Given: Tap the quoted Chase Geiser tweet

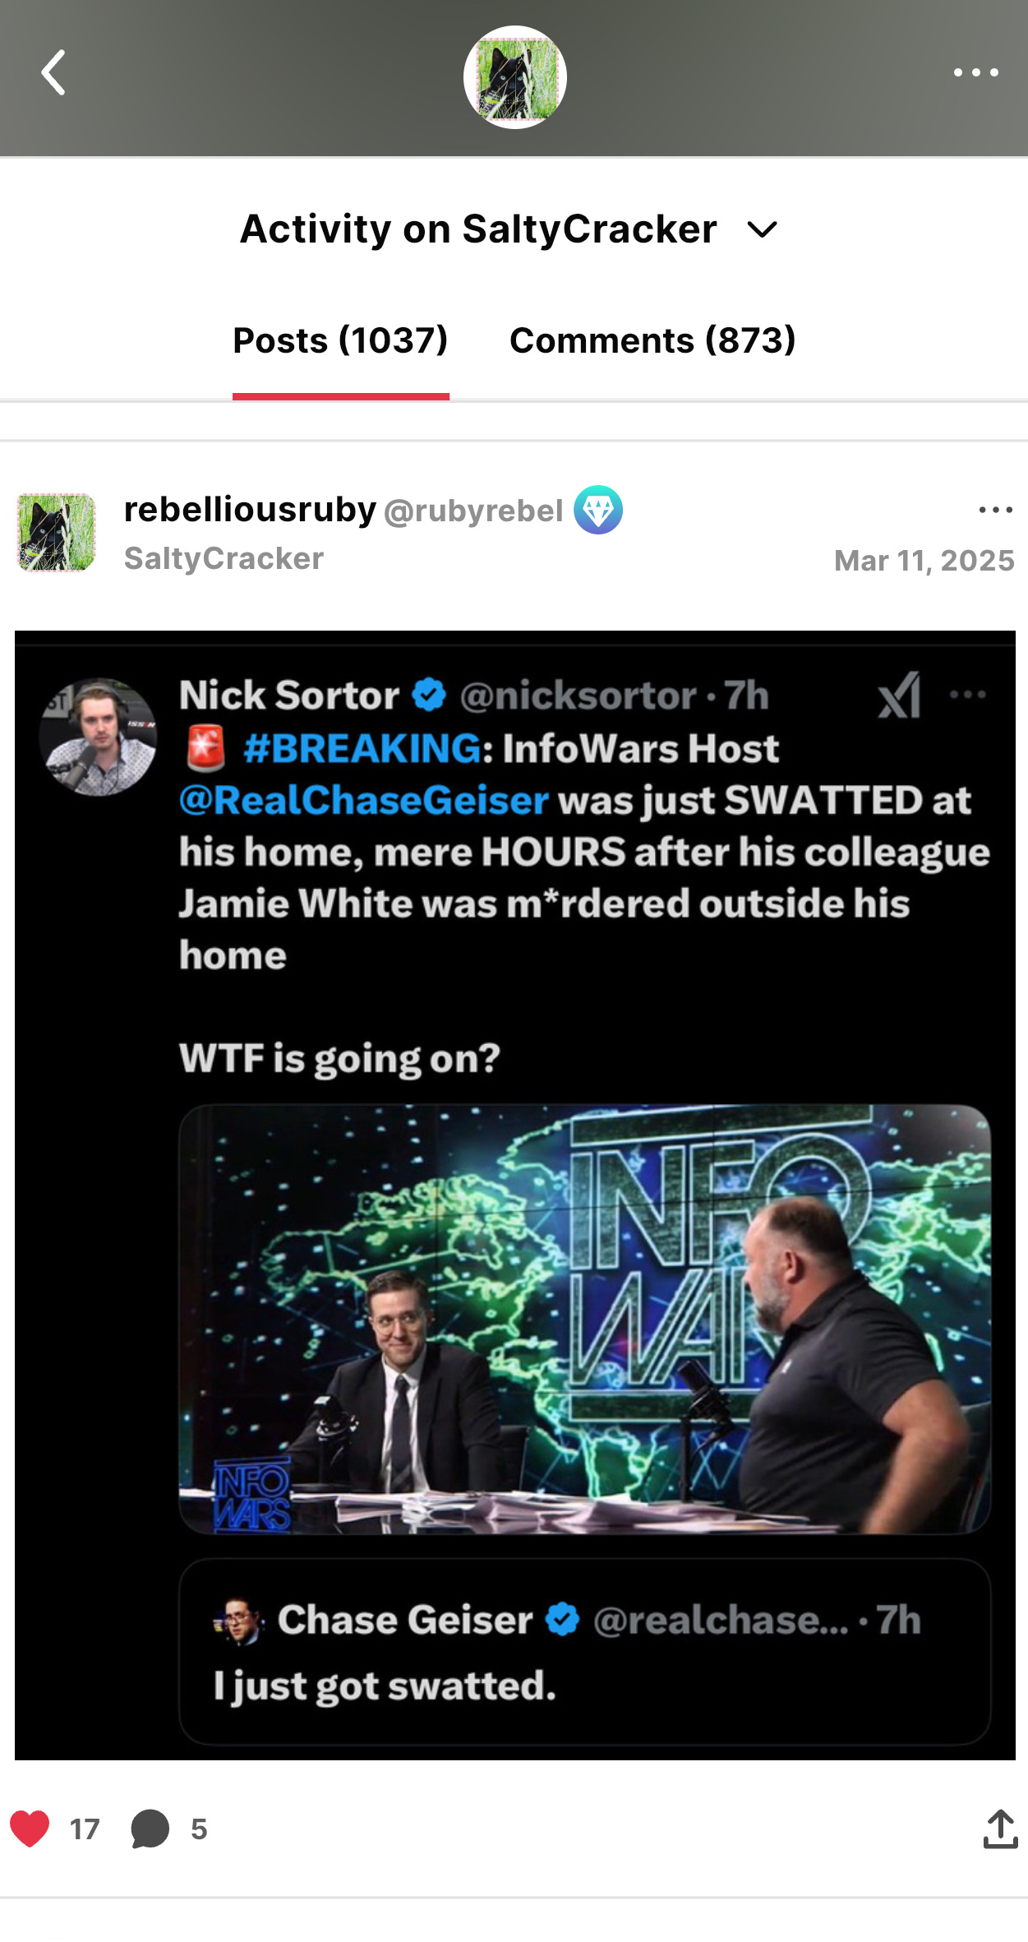Looking at the screenshot, I should point(584,1651).
